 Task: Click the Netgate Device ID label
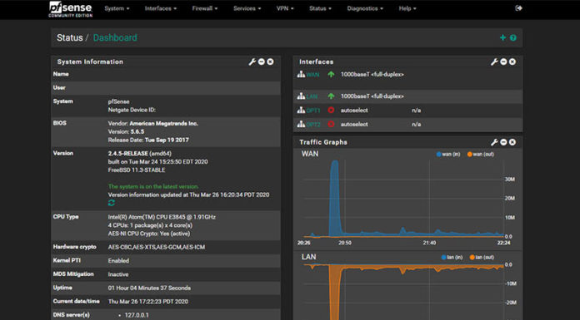(132, 110)
